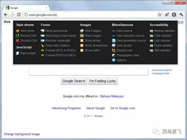Bookmark page with the star icon
This screenshot has height=140, width=187.
click(x=160, y=15)
